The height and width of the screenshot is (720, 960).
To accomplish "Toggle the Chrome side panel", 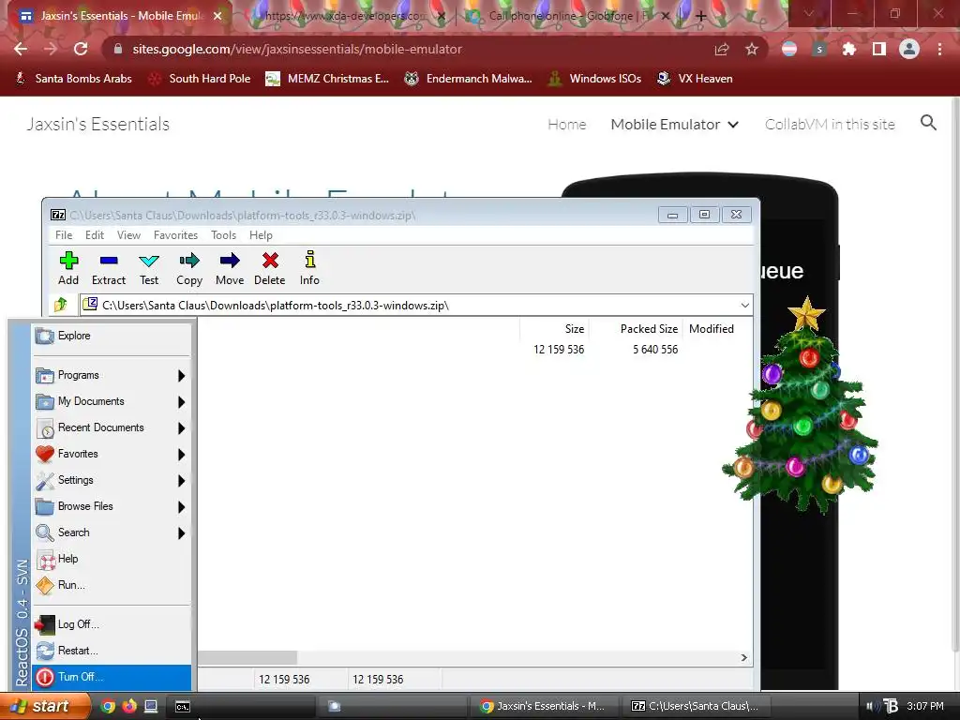I will [x=879, y=49].
